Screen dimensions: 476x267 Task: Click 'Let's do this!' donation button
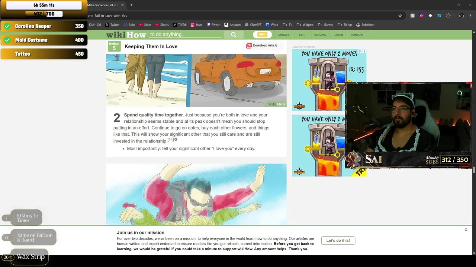tap(338, 240)
